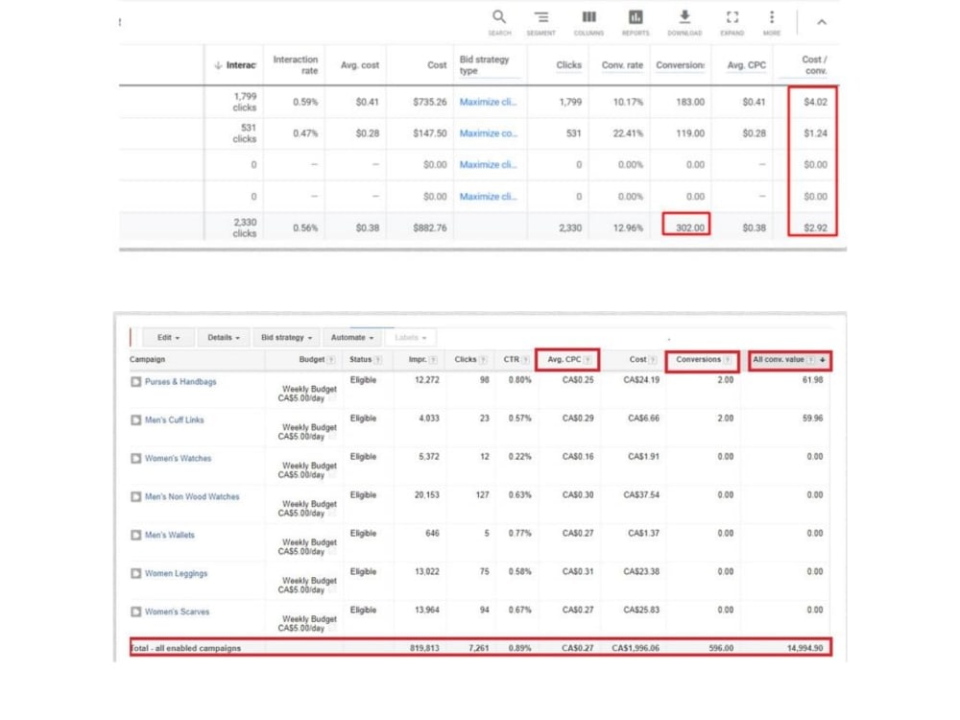The width and height of the screenshot is (960, 720).
Task: Click help icon next to Cost header
Action: (653, 360)
